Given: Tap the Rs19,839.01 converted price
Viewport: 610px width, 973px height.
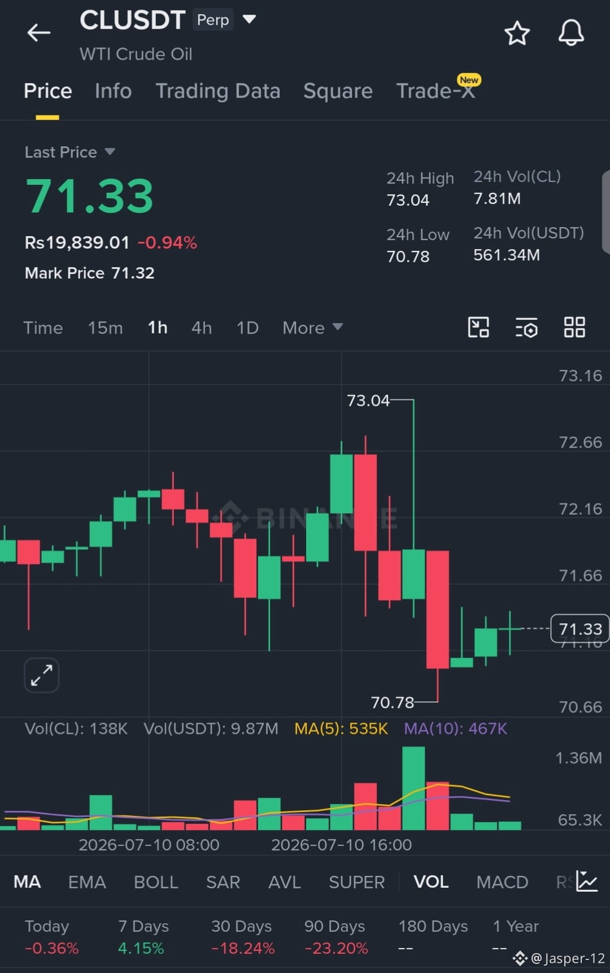Looking at the screenshot, I should (x=77, y=242).
